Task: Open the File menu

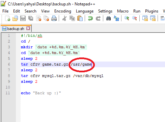Action: point(5,11)
